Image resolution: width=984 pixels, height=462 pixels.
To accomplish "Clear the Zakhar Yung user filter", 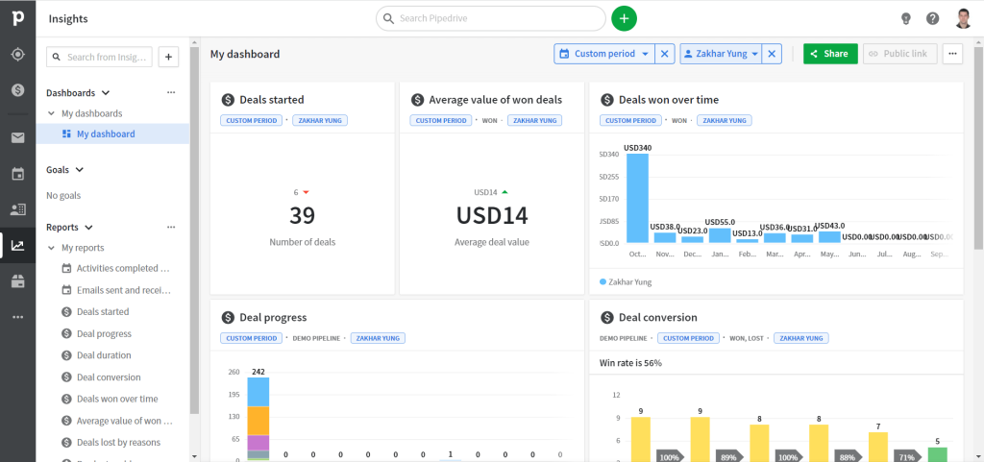I will (772, 54).
